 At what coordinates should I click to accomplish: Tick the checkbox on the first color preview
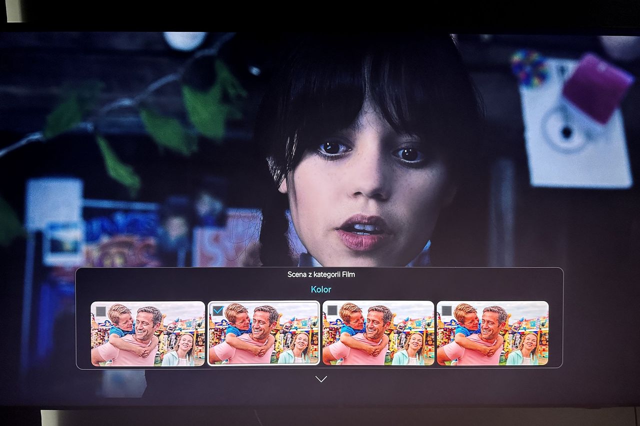101,312
